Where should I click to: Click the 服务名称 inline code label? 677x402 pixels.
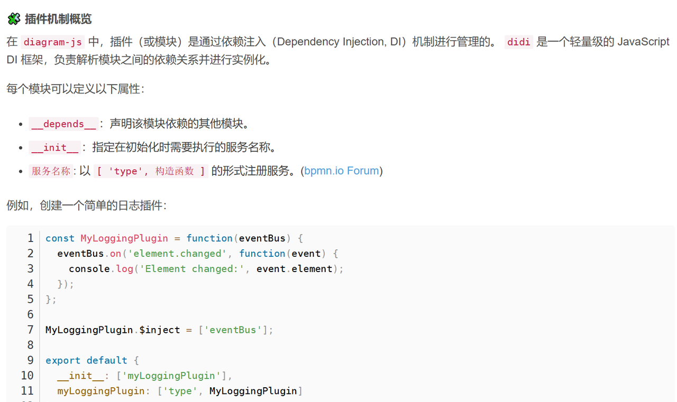[51, 171]
